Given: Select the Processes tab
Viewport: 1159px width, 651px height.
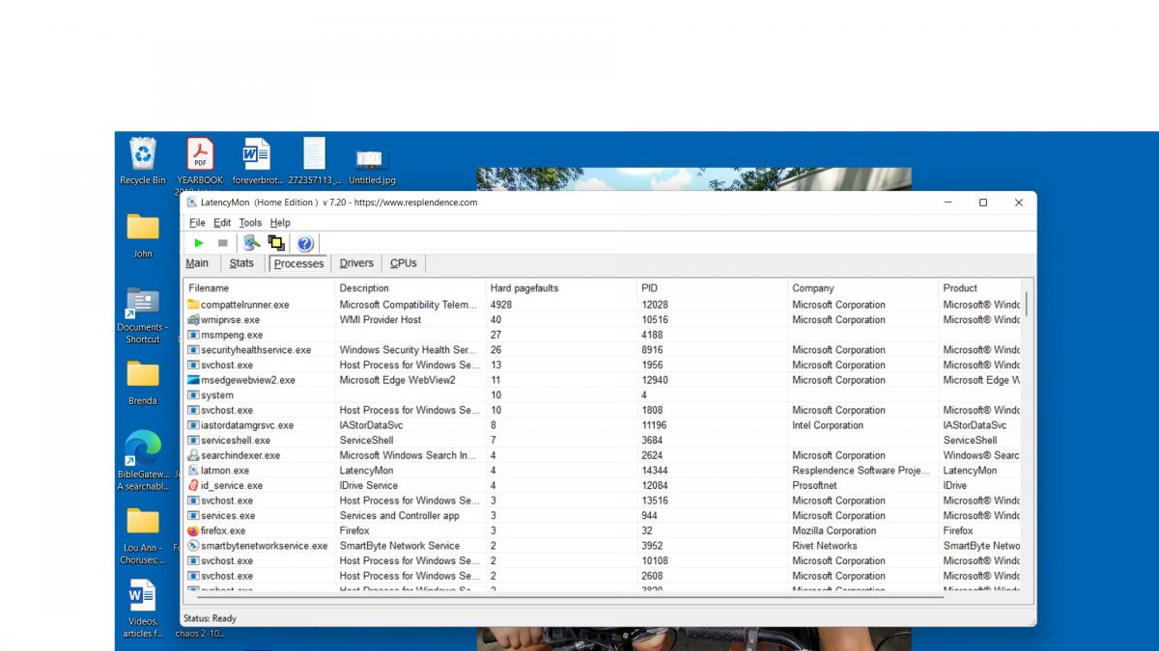Looking at the screenshot, I should 299,263.
